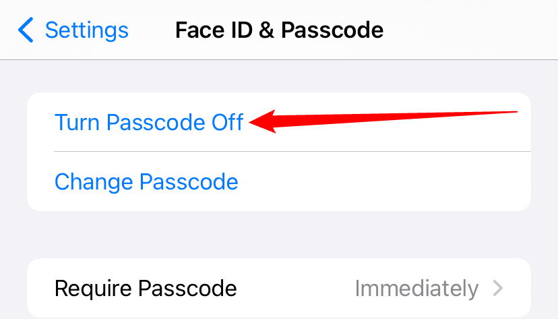Screen dimensions: 558x319
Task: Tap the blue back chevron icon
Action: click(26, 30)
